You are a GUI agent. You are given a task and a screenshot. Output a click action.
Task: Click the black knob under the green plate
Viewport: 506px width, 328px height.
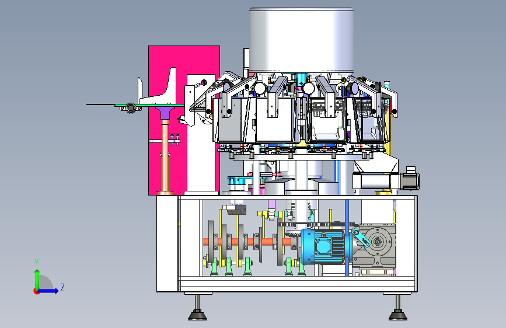coord(131,108)
